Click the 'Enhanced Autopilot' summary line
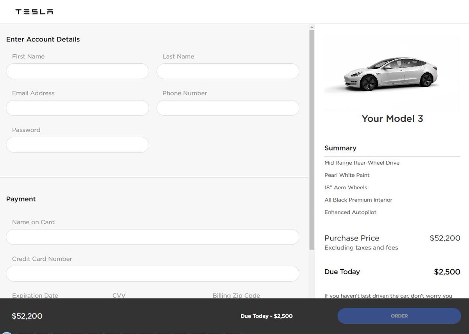 [350, 212]
